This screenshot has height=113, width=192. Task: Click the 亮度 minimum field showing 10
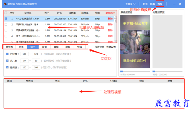point(24,61)
